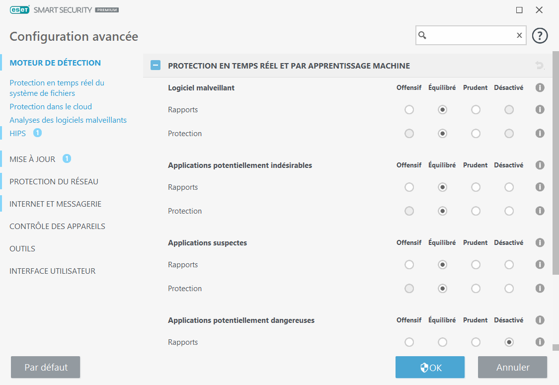Viewport: 559px width, 385px height.
Task: Show info for Applications suspectes Protection row
Action: (540, 289)
